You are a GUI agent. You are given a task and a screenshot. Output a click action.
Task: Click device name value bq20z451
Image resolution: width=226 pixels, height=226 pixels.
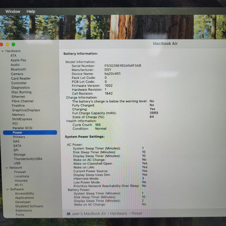point(112,73)
